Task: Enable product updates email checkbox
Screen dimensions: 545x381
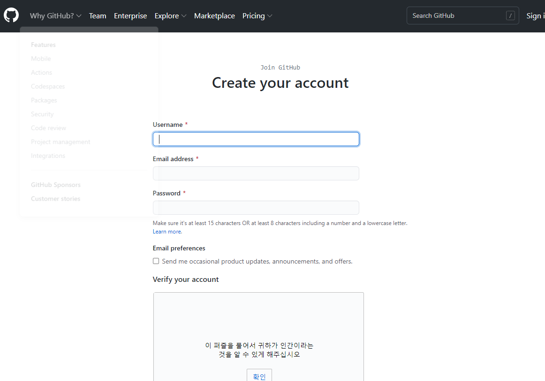Action: [x=156, y=261]
